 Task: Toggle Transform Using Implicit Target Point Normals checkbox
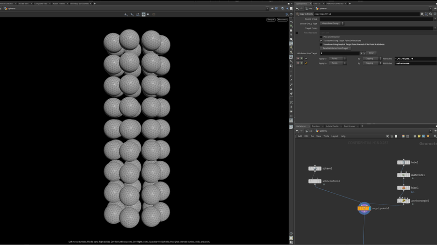(x=321, y=44)
